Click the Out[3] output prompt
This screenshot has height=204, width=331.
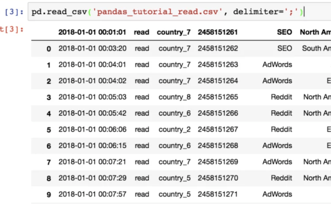click(x=12, y=29)
